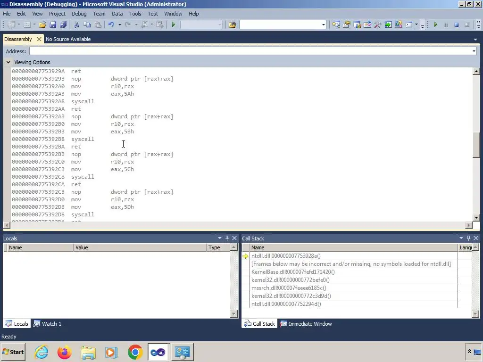Screen dimensions: 483x362
Task: Open the Undo history dropdown arrow
Action: (x=119, y=25)
